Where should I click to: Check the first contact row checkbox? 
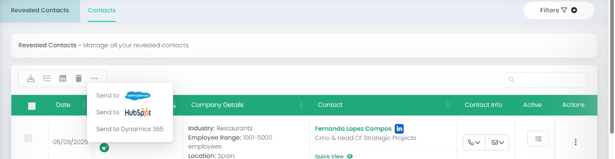point(28,138)
